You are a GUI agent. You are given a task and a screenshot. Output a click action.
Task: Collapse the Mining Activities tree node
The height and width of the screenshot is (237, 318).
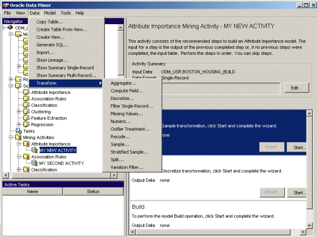tap(11, 138)
